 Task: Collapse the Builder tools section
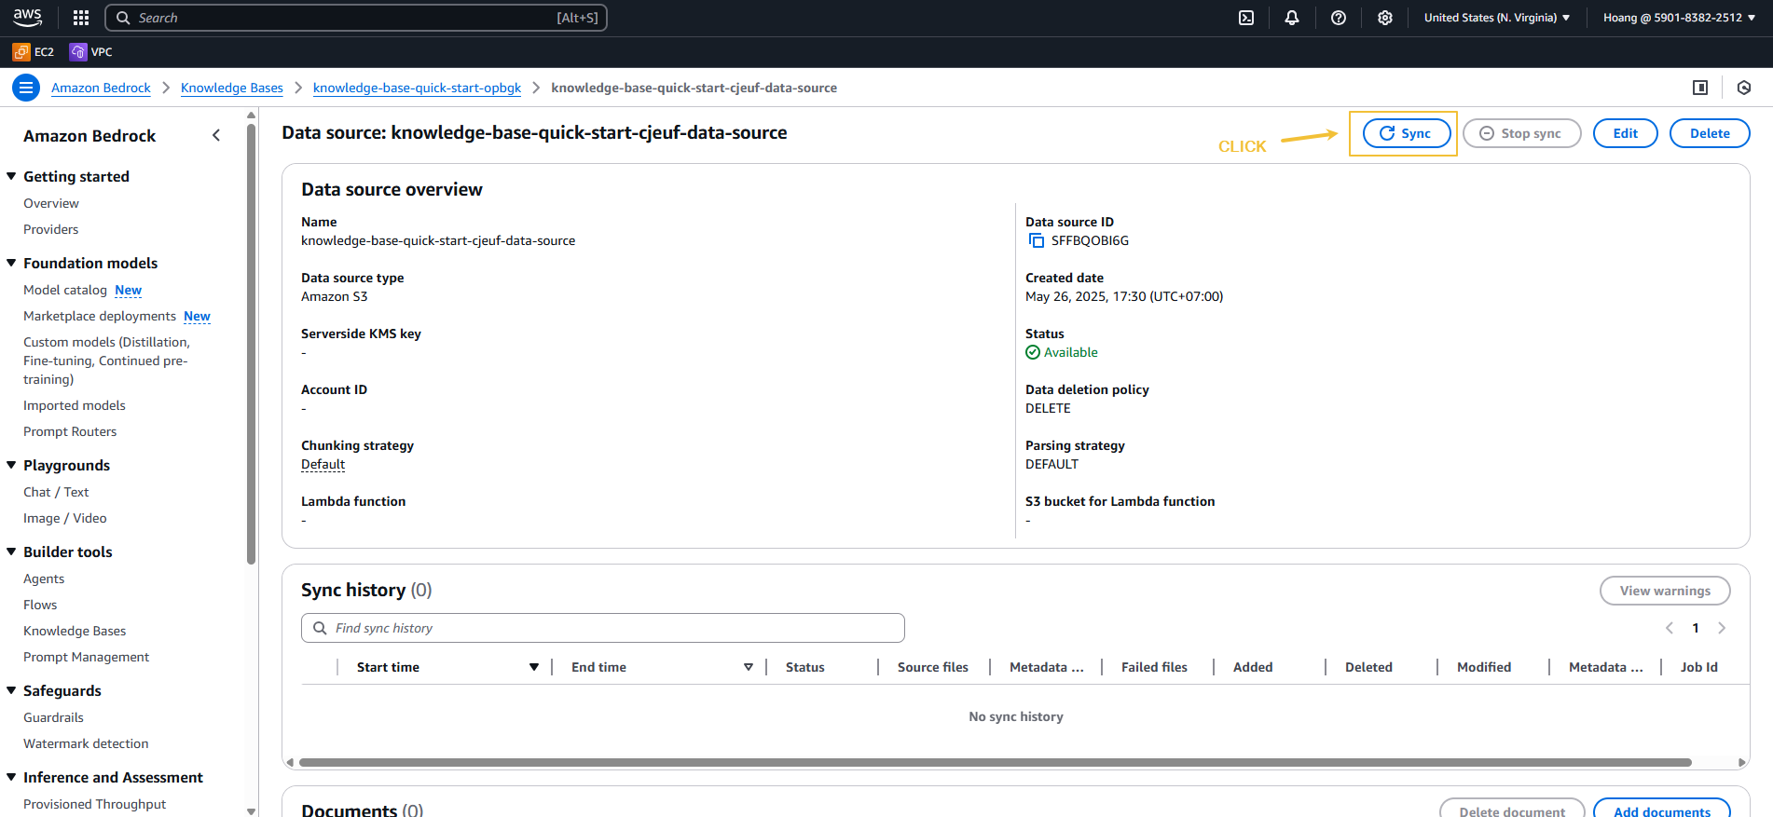click(x=12, y=551)
